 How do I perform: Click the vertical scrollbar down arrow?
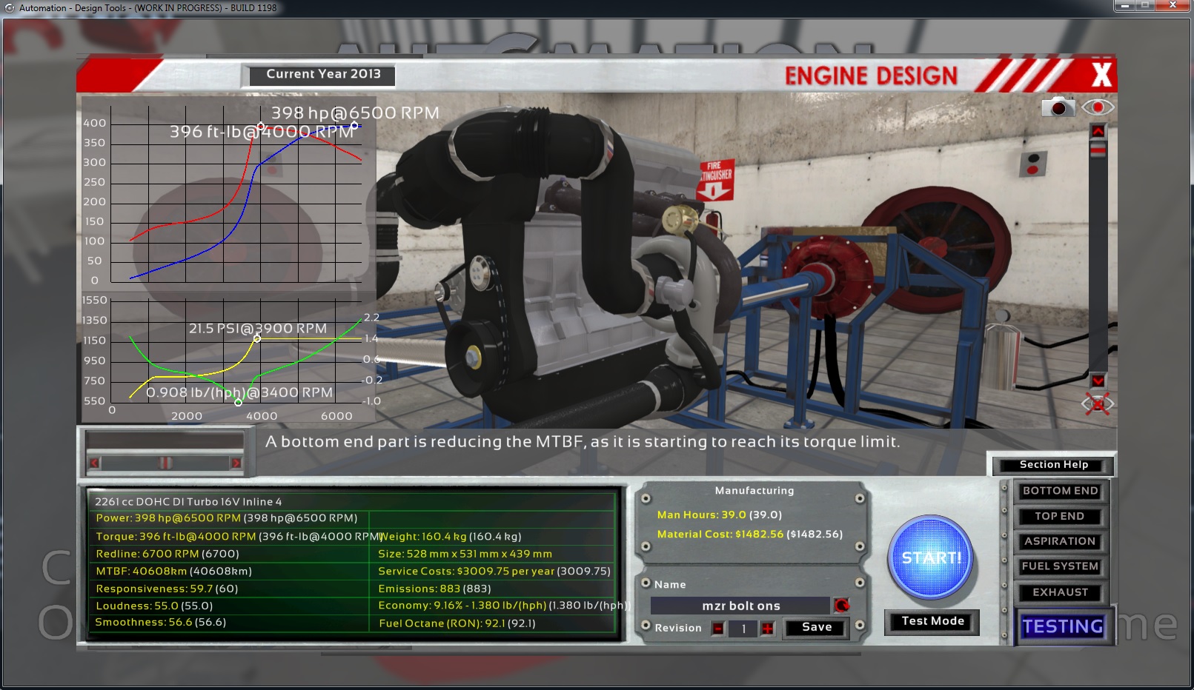point(1098,381)
